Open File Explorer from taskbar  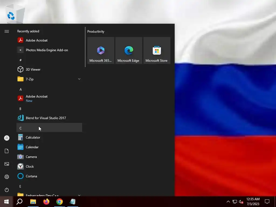pos(33,202)
